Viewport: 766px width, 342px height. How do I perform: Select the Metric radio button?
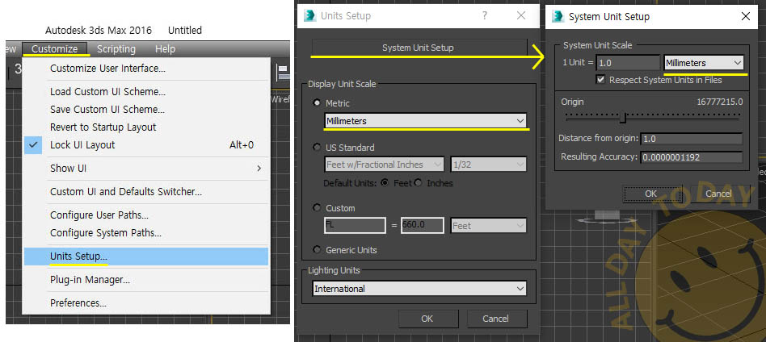click(x=317, y=103)
